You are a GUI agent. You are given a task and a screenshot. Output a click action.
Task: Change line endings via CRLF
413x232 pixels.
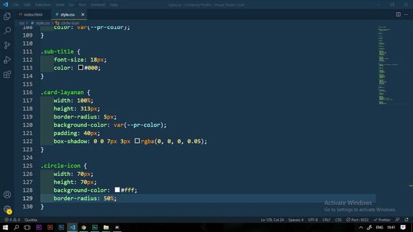click(x=327, y=220)
